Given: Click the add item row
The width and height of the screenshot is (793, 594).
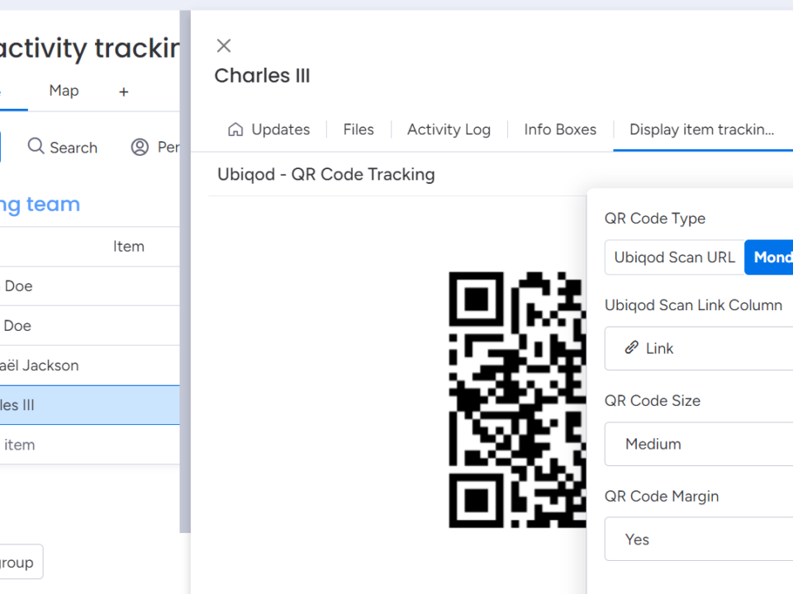Looking at the screenshot, I should click(90, 445).
